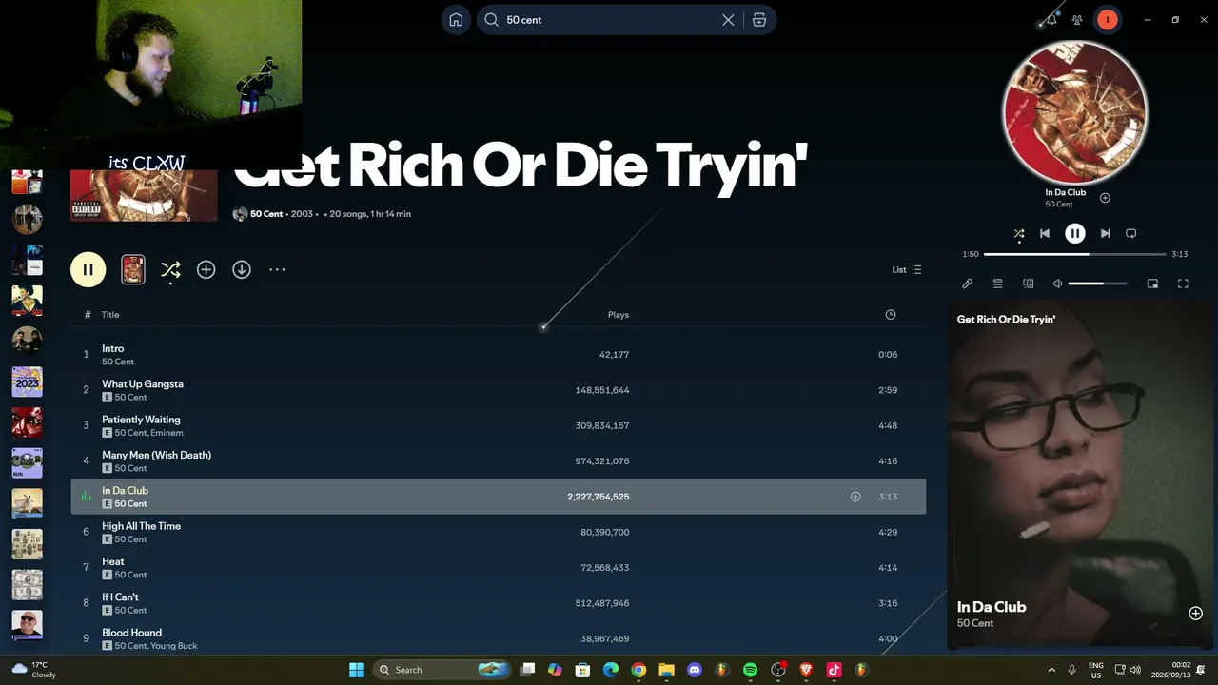Open the List view options dropdown
The height and width of the screenshot is (685, 1218).
point(906,270)
